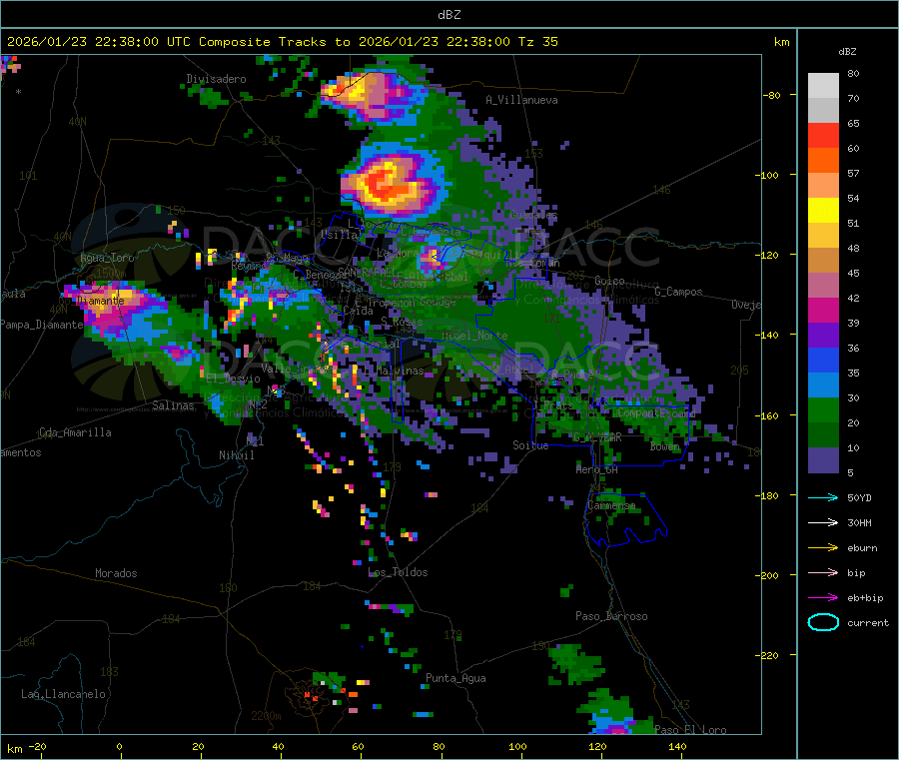Viewport: 899px width, 760px height.
Task: Click the 'km' unit label at top right of map
Action: [x=781, y=42]
